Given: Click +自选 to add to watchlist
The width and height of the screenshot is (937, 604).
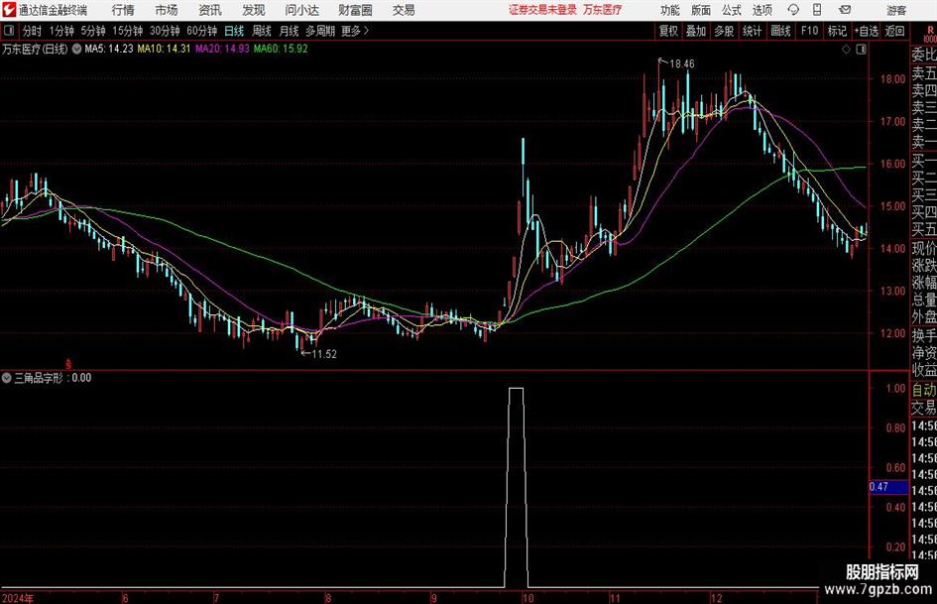Looking at the screenshot, I should [x=867, y=31].
